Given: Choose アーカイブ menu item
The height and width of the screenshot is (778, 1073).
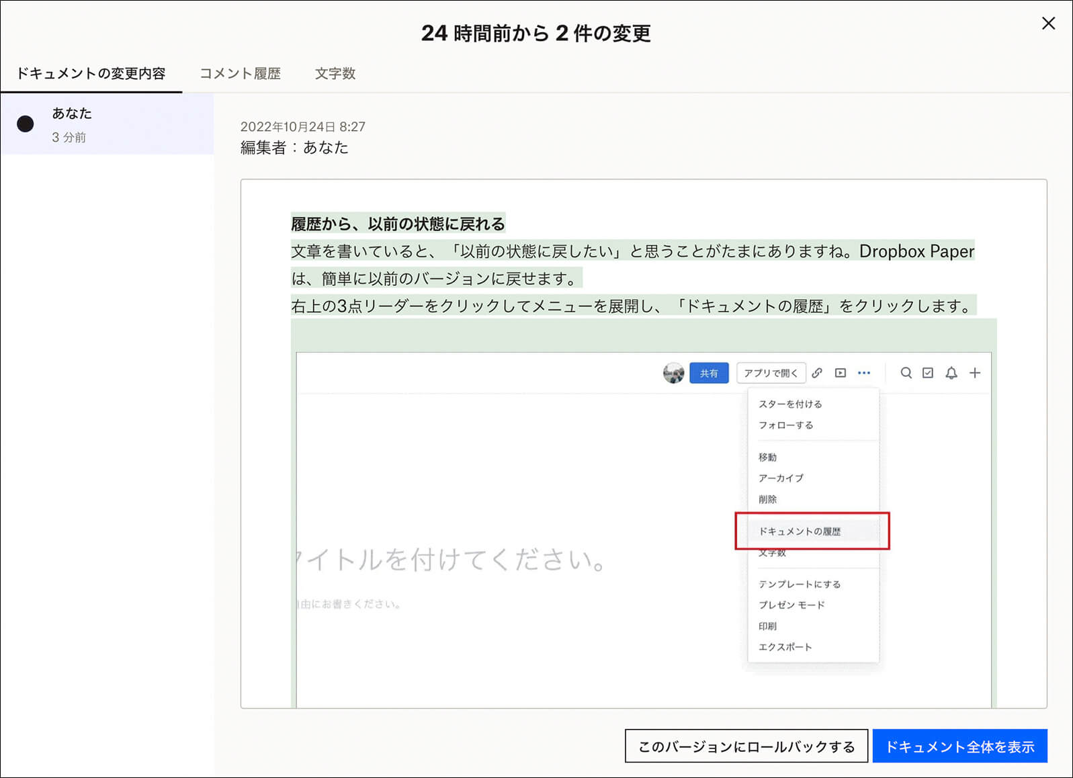Looking at the screenshot, I should coord(781,478).
